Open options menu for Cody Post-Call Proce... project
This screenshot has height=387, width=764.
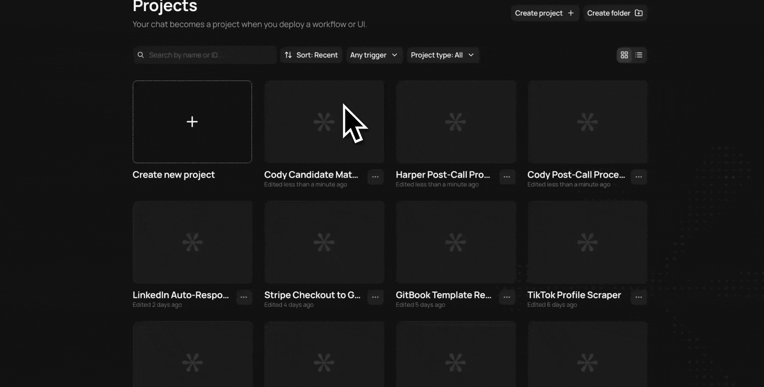(x=639, y=177)
